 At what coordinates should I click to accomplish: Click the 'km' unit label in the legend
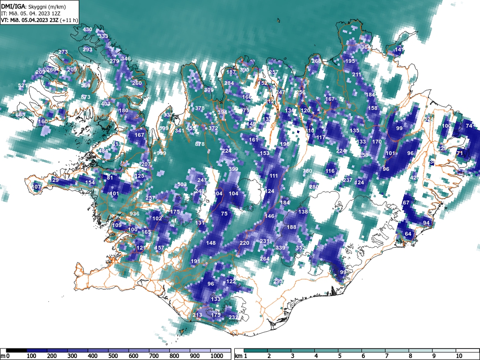pyautogui.click(x=239, y=356)
